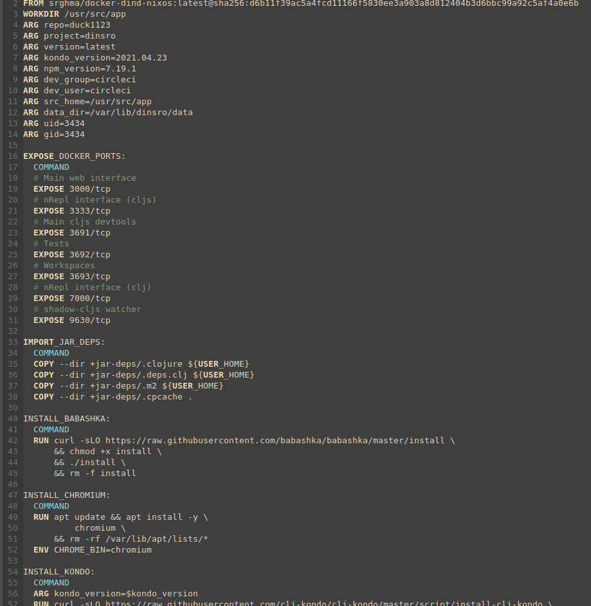Click the indented 'chromium \' line
The image size is (591, 606).
[x=100, y=528]
